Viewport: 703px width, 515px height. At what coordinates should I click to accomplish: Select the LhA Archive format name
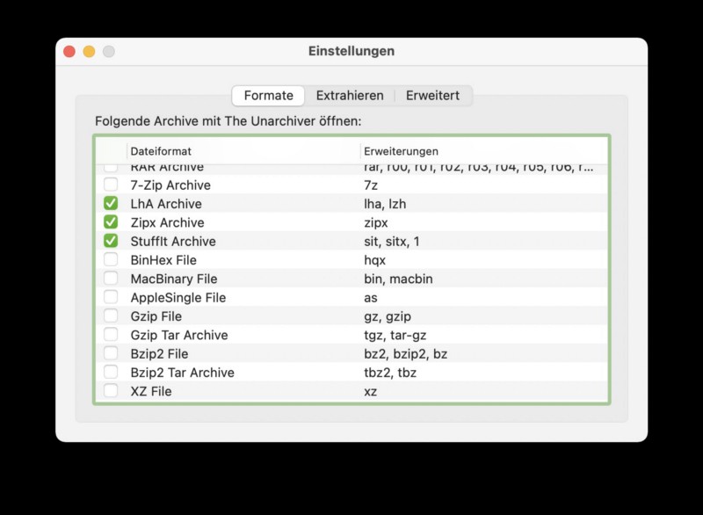click(166, 204)
